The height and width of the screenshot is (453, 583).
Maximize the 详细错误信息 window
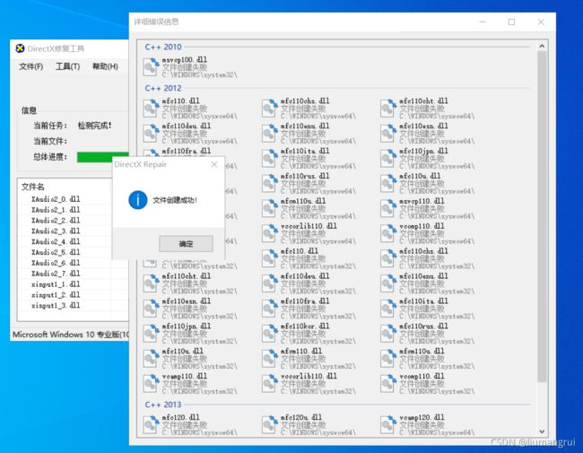[x=511, y=22]
